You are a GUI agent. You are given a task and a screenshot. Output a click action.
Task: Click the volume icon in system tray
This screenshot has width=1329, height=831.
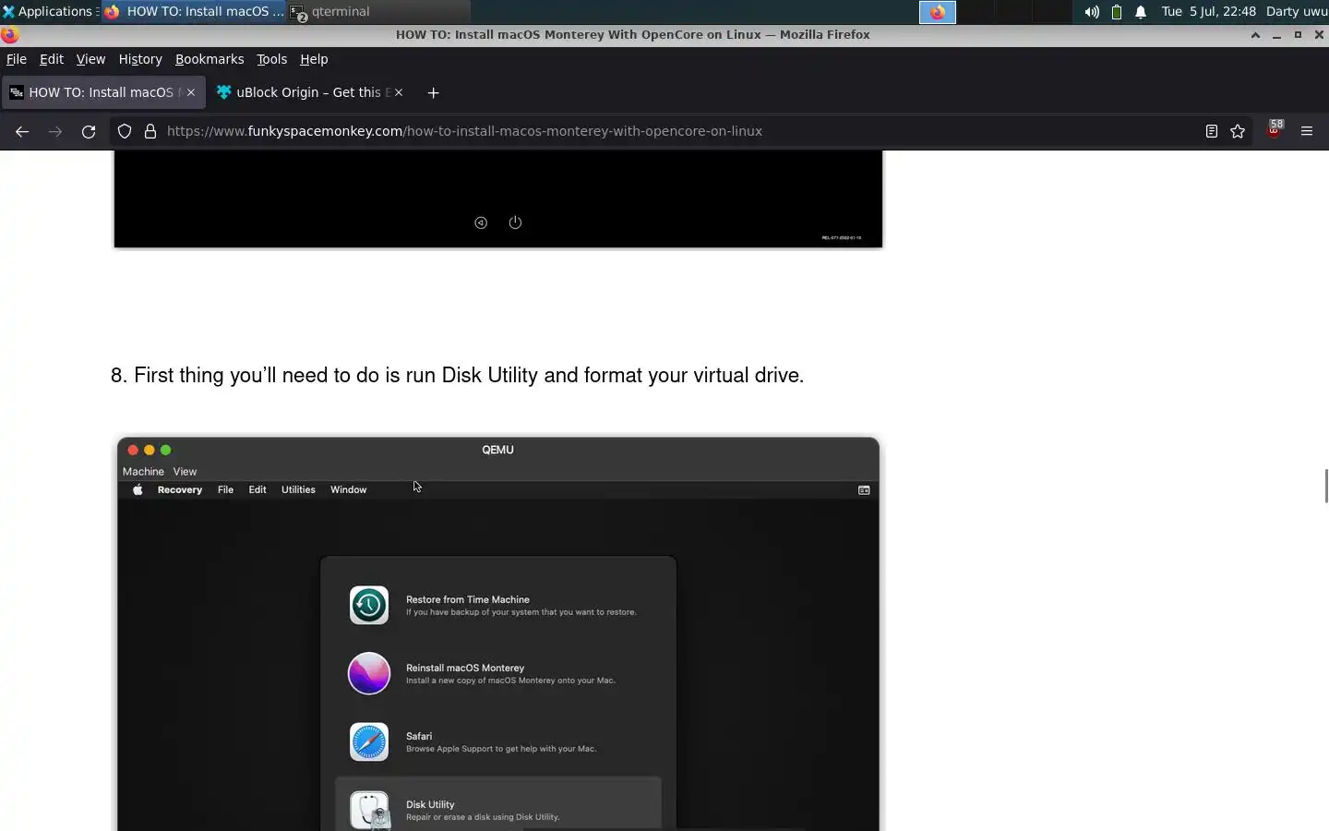(1092, 12)
